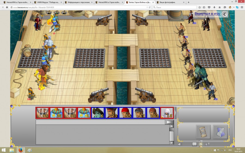The image size is (245, 153).
Task: Open URL history dropdown arrow in address bar
Action: (147, 7)
